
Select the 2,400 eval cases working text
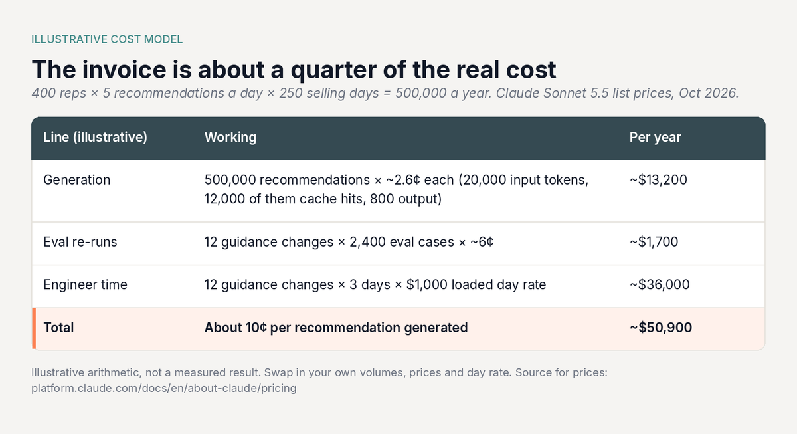349,242
